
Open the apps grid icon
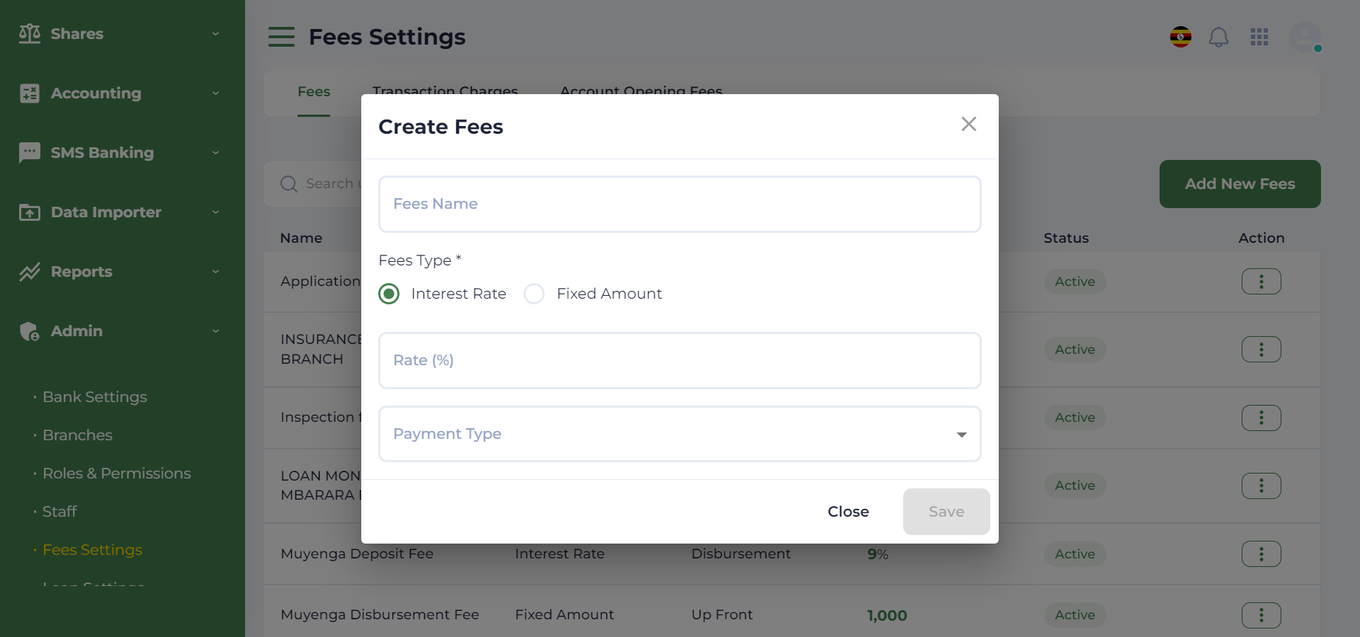[x=1259, y=37]
